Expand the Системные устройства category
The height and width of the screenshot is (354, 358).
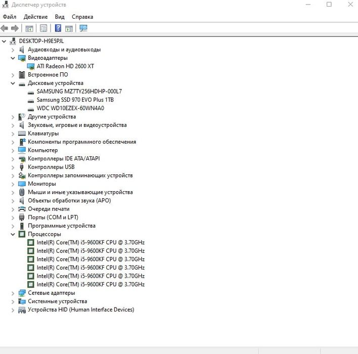pos(13,301)
